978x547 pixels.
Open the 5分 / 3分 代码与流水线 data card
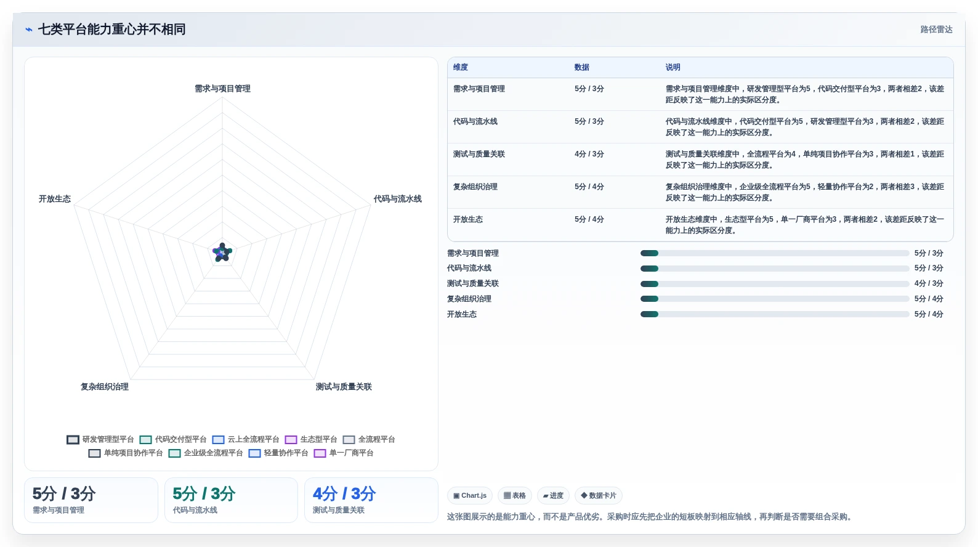pos(231,500)
